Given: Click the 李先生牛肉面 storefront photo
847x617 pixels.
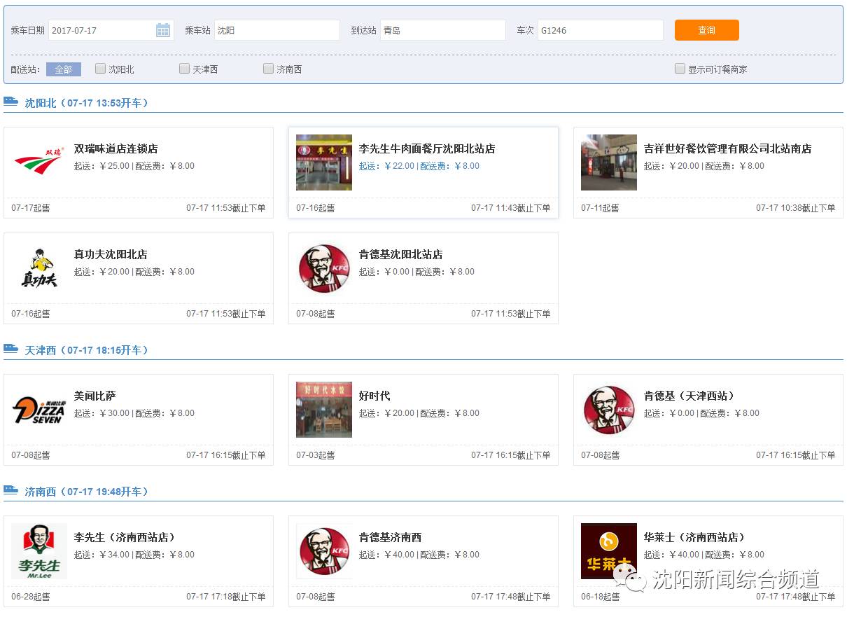Looking at the screenshot, I should (323, 162).
